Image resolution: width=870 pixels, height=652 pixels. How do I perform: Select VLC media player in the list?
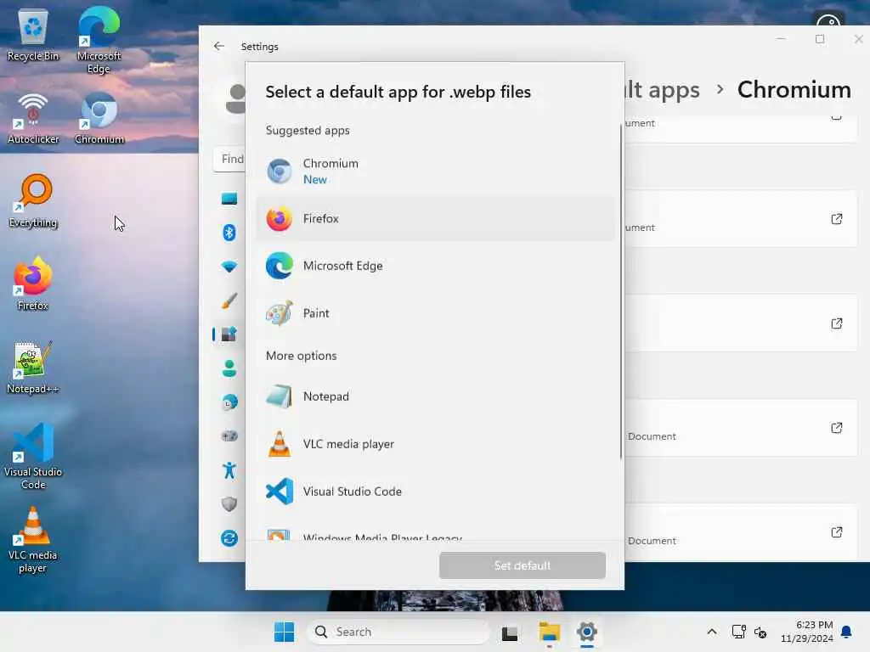436,444
